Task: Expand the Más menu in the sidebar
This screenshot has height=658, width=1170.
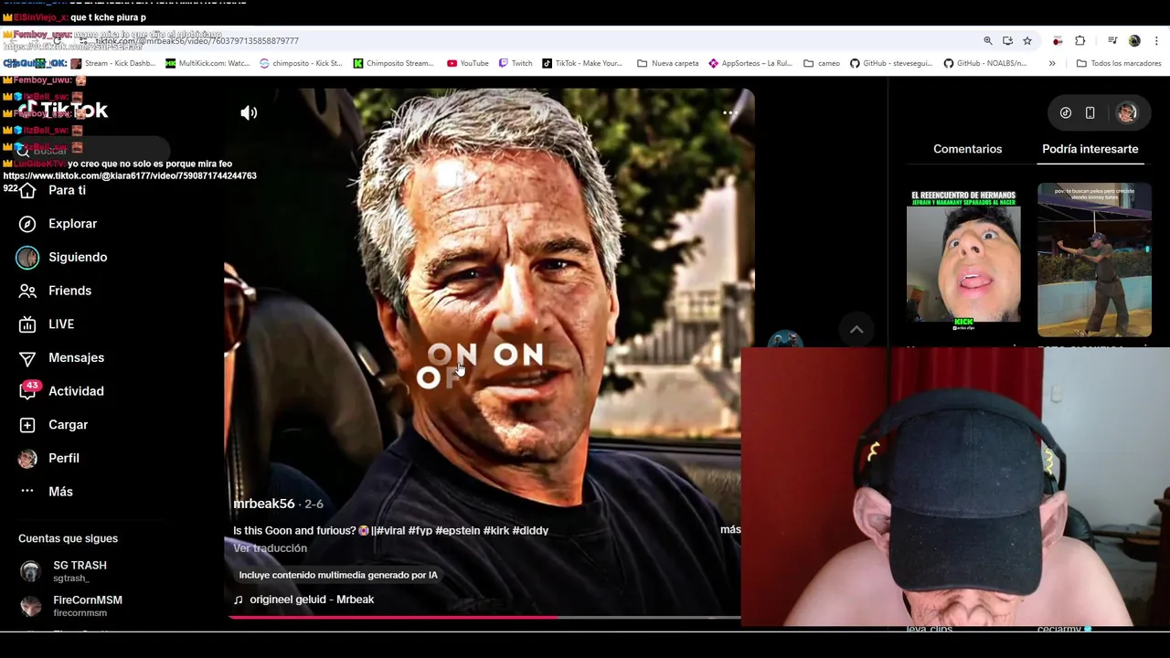Action: pos(60,492)
